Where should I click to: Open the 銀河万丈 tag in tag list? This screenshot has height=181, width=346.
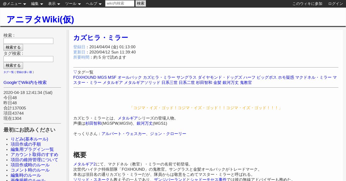pyautogui.click(x=231, y=82)
